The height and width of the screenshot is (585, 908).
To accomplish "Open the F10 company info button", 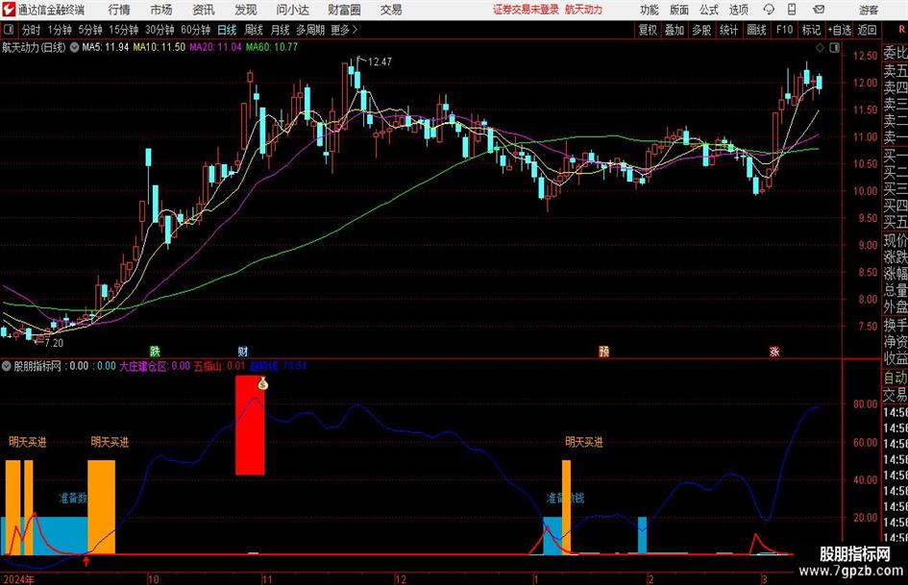I will (784, 30).
